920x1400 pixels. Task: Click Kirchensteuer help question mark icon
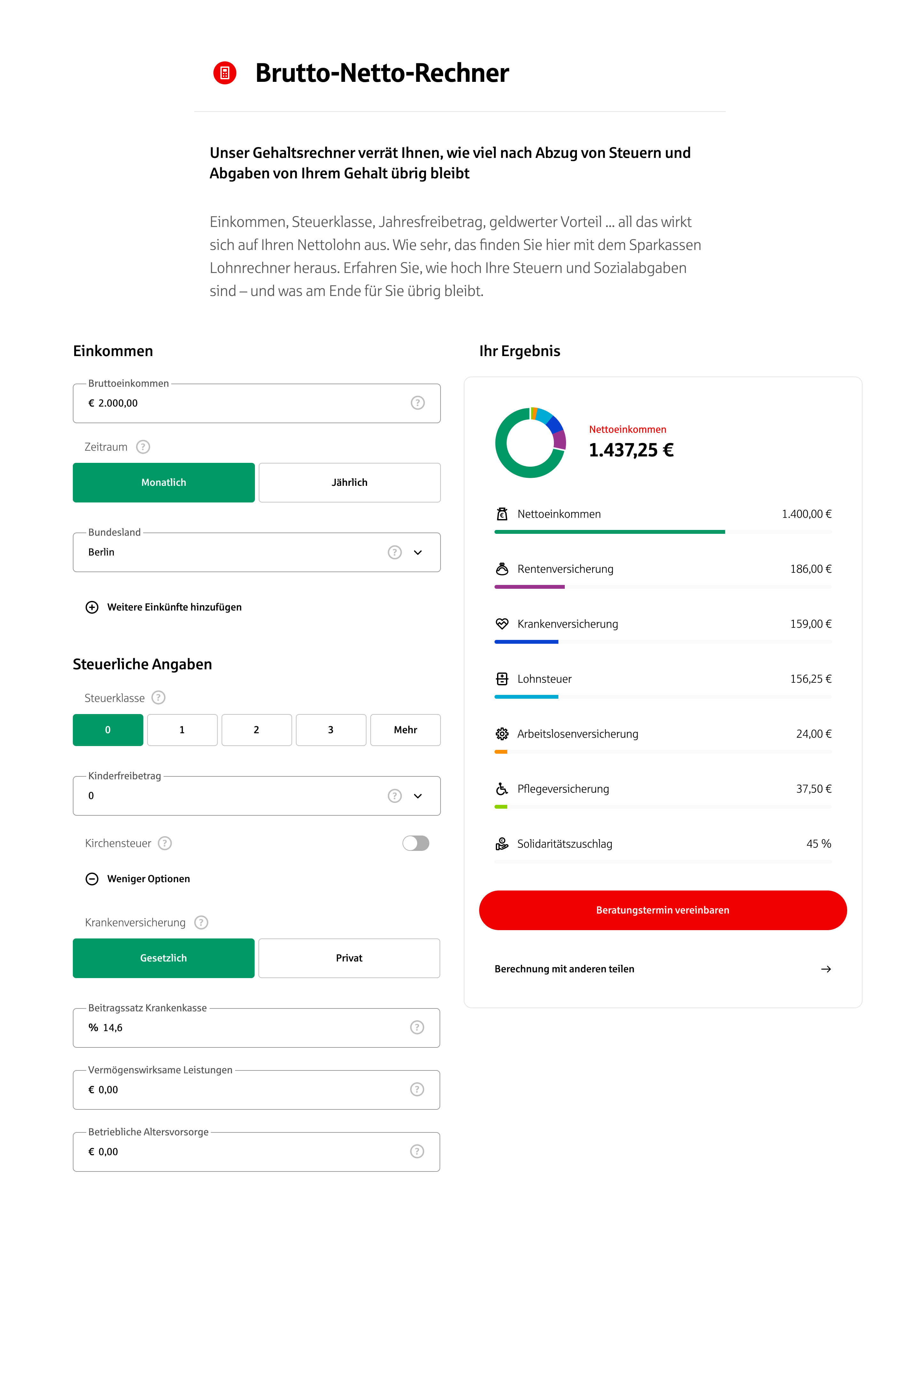(165, 844)
